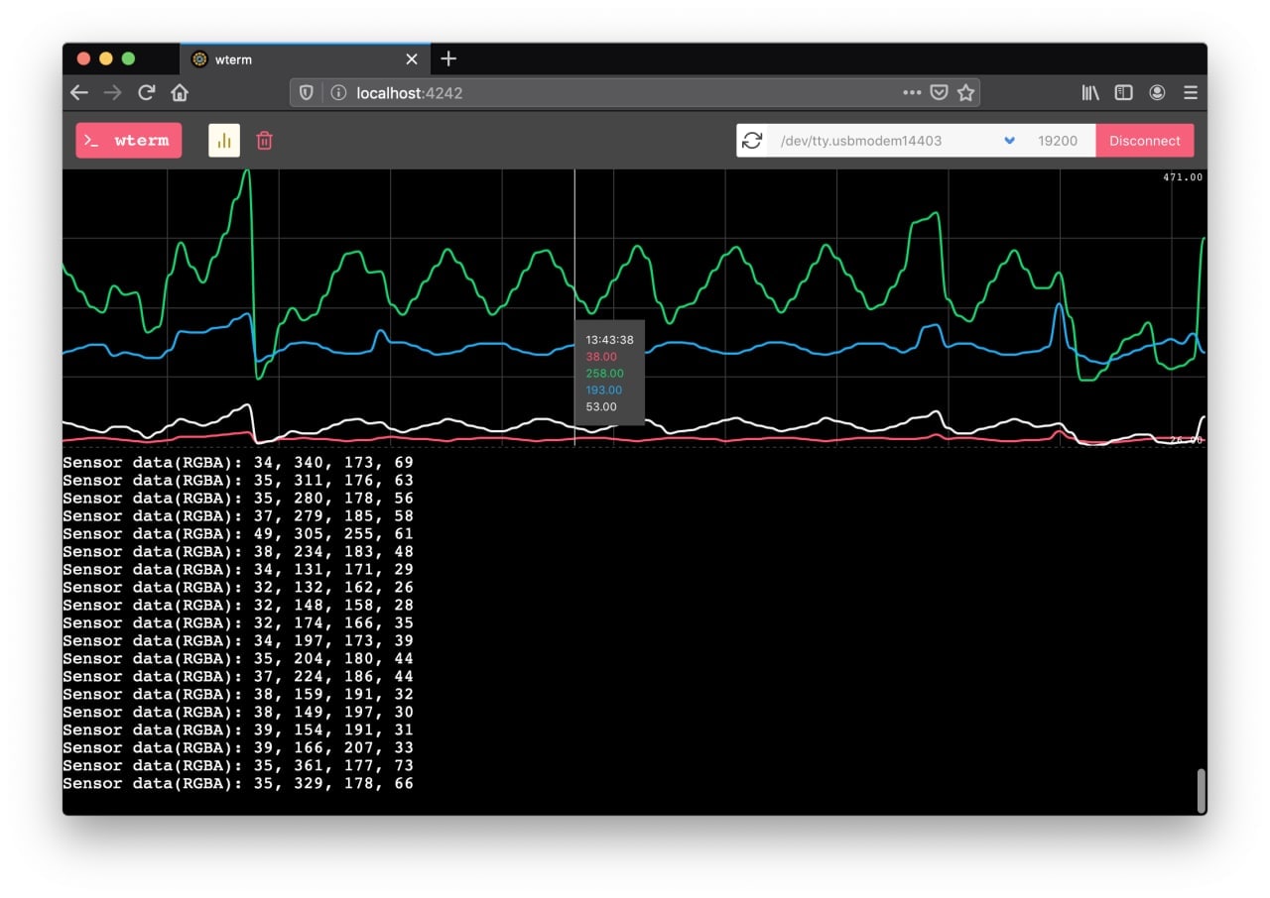Save page to Pocket

point(939,92)
